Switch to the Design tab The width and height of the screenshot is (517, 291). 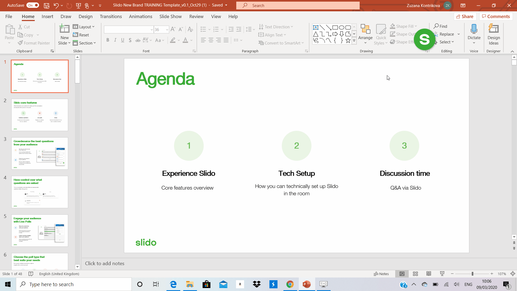[85, 16]
